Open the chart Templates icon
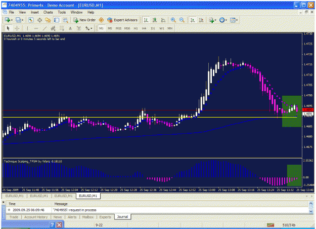Screen dimensions: 316x229 point(233,20)
